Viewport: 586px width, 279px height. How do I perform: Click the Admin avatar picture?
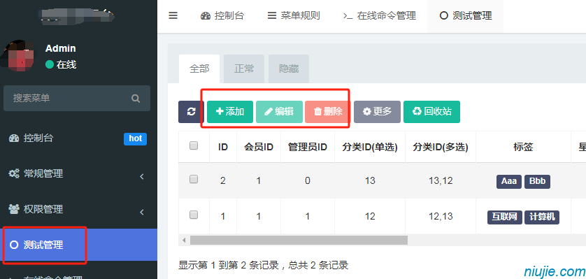[x=19, y=56]
